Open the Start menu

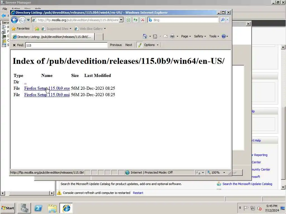pyautogui.click(x=8, y=208)
